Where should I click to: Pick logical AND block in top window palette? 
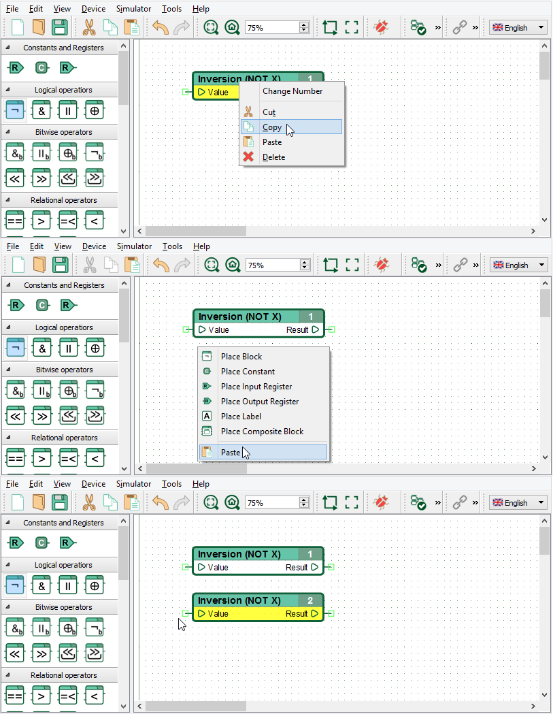[x=41, y=110]
